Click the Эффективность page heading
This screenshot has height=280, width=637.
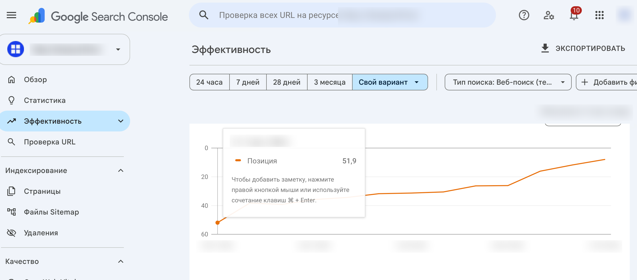coord(231,49)
